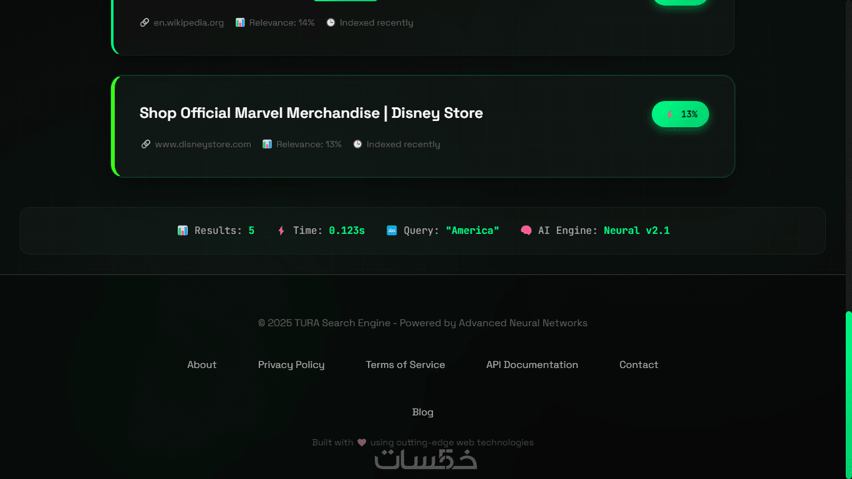Click the chart icon beside Relevance: 13%
This screenshot has height=479, width=852.
coord(267,144)
